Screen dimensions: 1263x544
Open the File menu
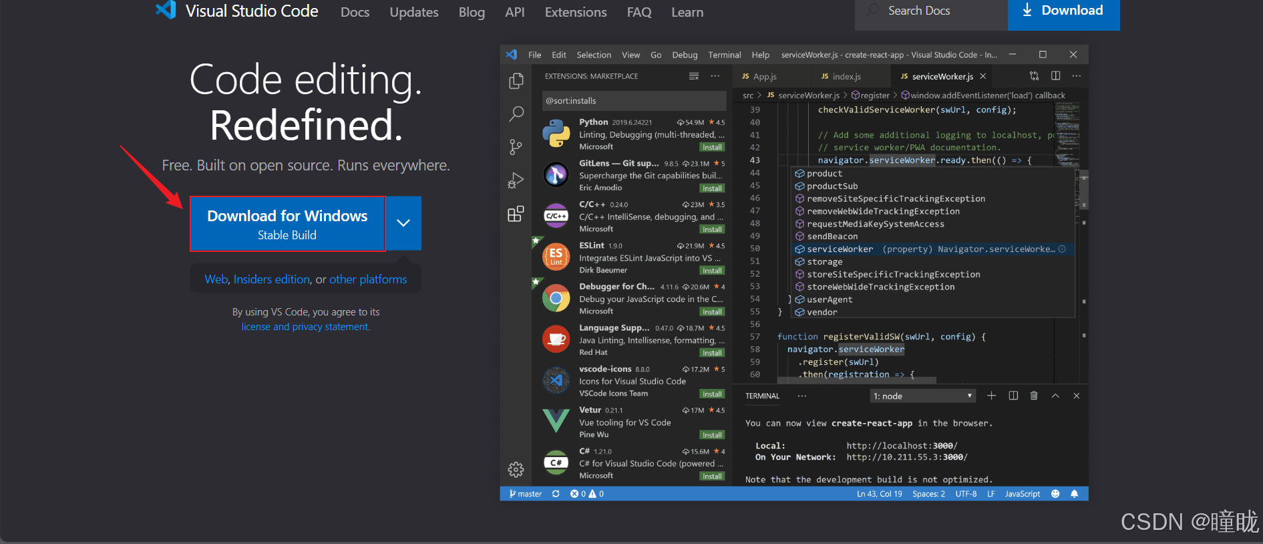click(x=534, y=55)
